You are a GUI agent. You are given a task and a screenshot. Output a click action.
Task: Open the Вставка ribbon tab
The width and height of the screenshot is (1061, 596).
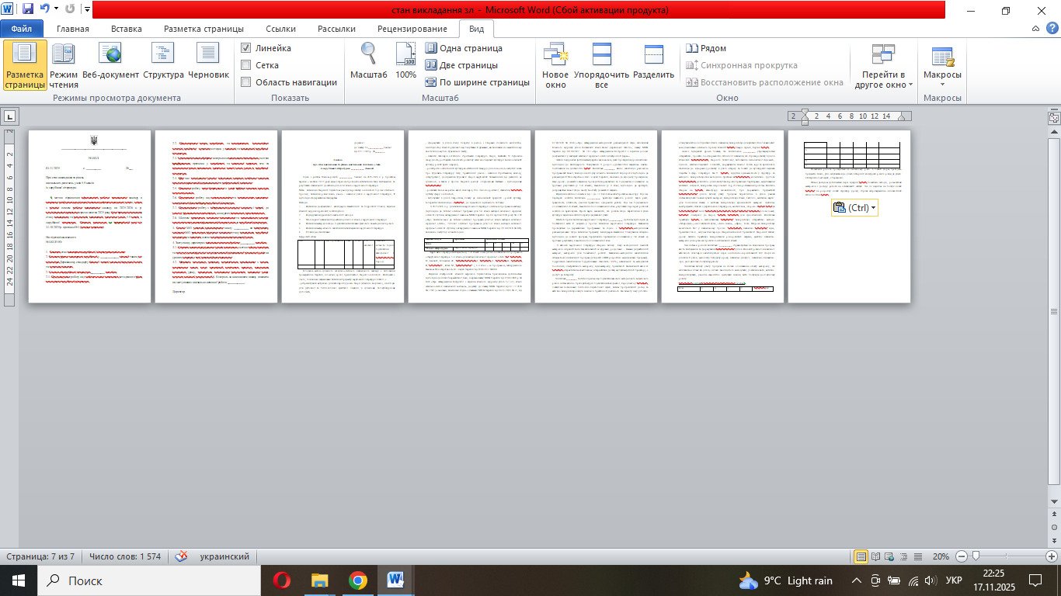(126, 29)
